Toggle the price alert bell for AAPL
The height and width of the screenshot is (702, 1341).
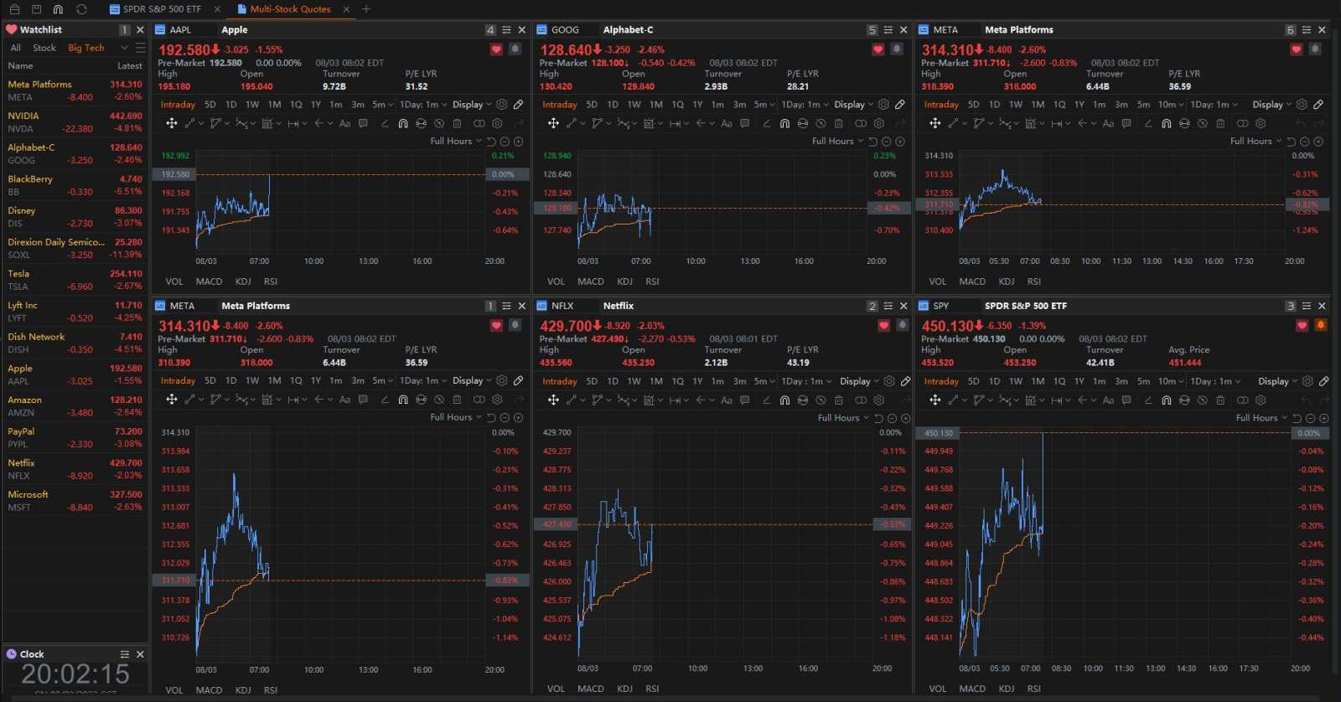point(515,49)
